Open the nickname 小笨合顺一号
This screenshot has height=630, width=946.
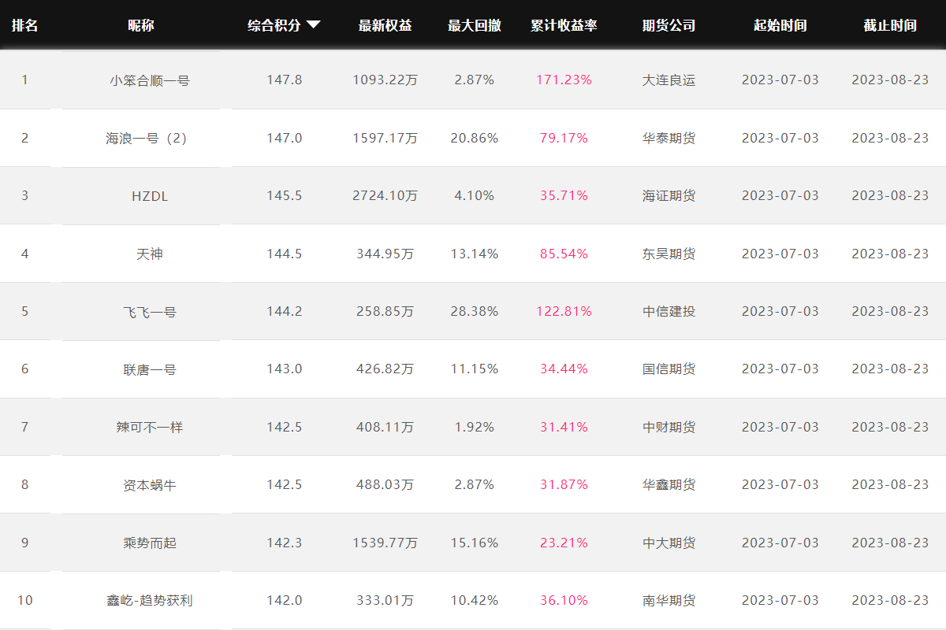[150, 80]
